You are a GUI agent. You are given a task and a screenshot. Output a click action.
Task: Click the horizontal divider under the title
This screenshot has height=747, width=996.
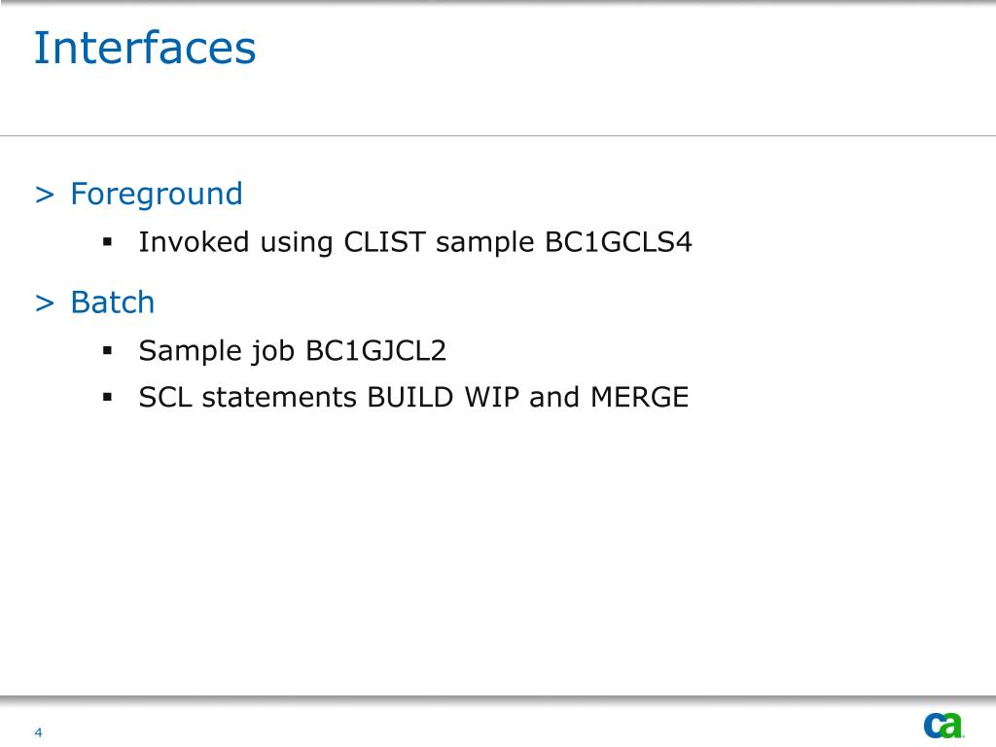pos(498,135)
